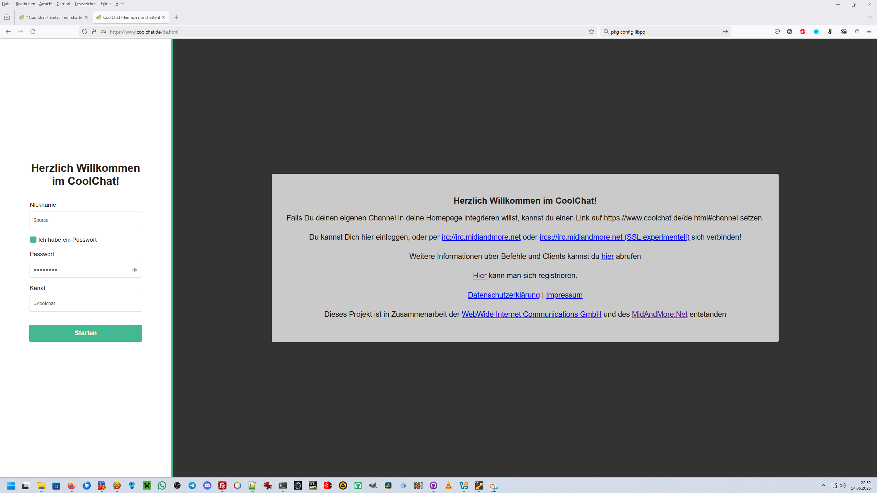Show password with the eye icon
This screenshot has width=877, height=493.
(135, 270)
